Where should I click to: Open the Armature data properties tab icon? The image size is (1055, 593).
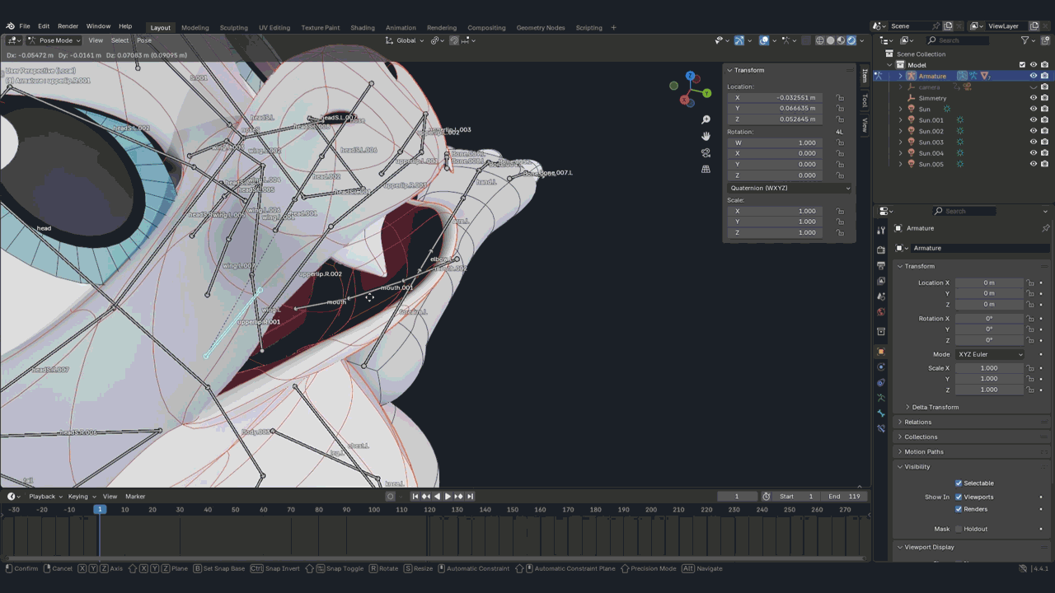[881, 399]
